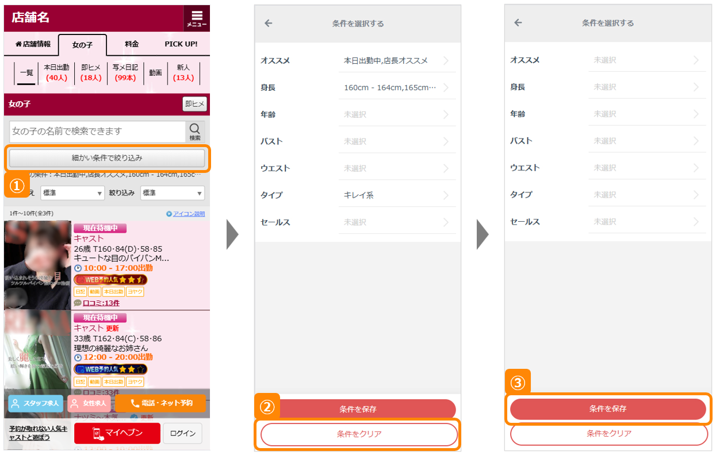Open the PICK UP! tab
Screen dimensions: 716x455
(x=181, y=44)
